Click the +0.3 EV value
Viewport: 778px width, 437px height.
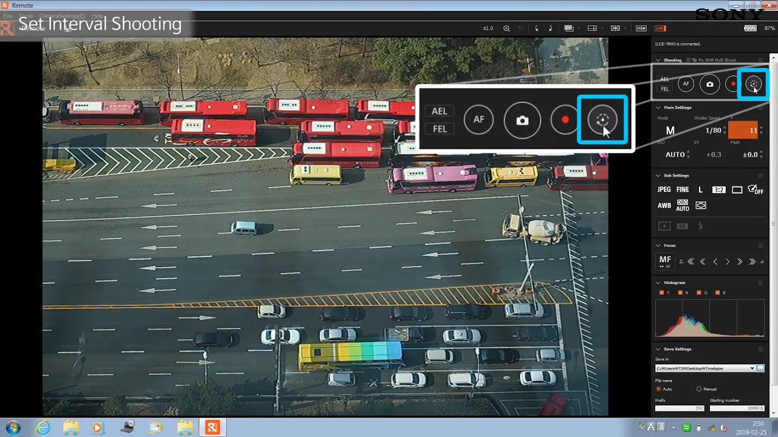point(714,155)
